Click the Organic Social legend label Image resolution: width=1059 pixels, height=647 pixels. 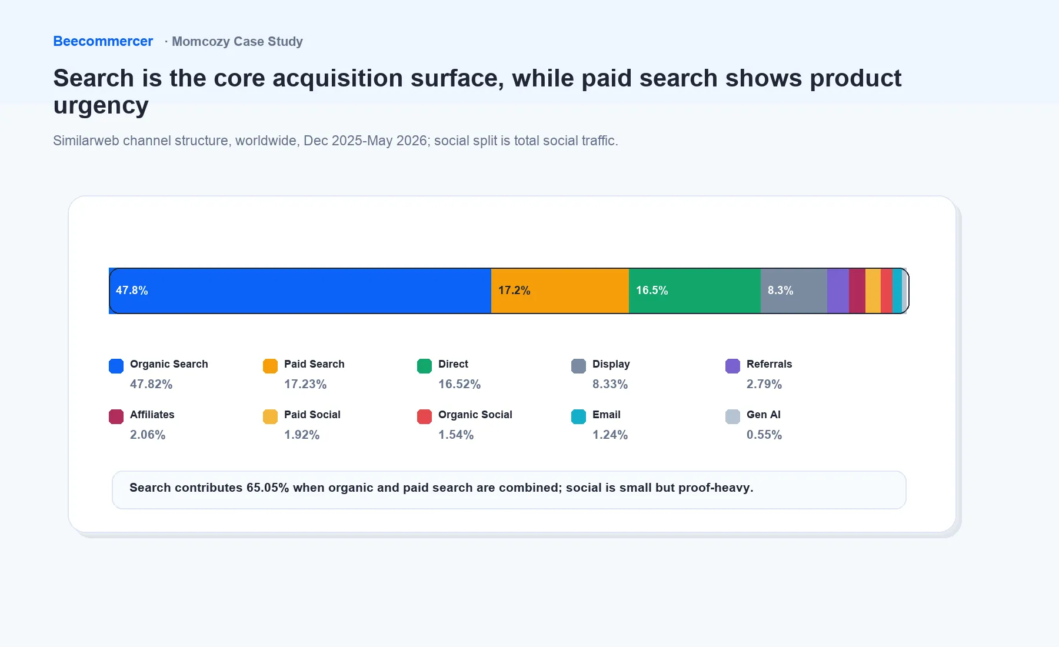[475, 415]
